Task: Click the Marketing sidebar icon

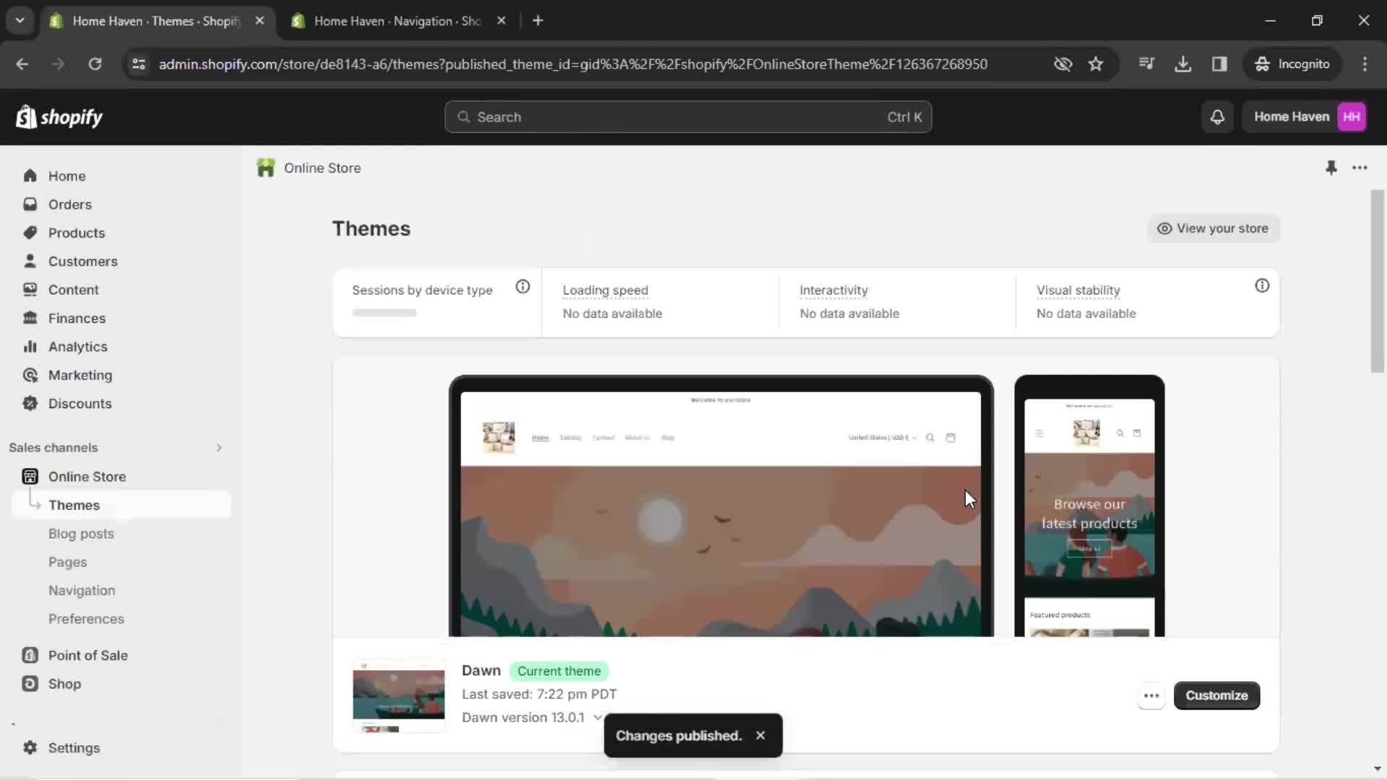Action: (30, 374)
